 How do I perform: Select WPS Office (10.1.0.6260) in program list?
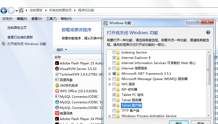(78, 91)
